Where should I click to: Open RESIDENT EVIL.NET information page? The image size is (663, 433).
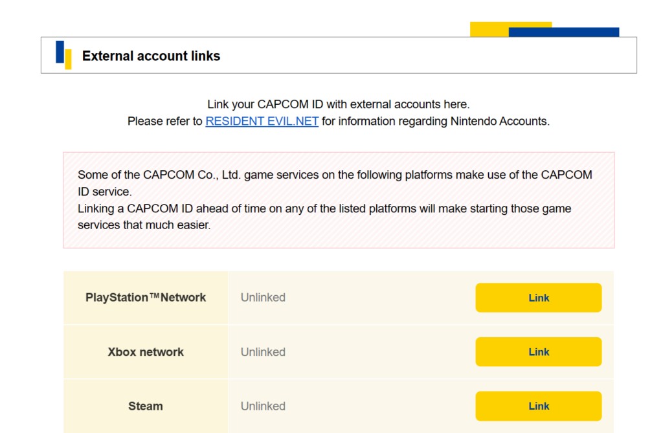(x=262, y=121)
